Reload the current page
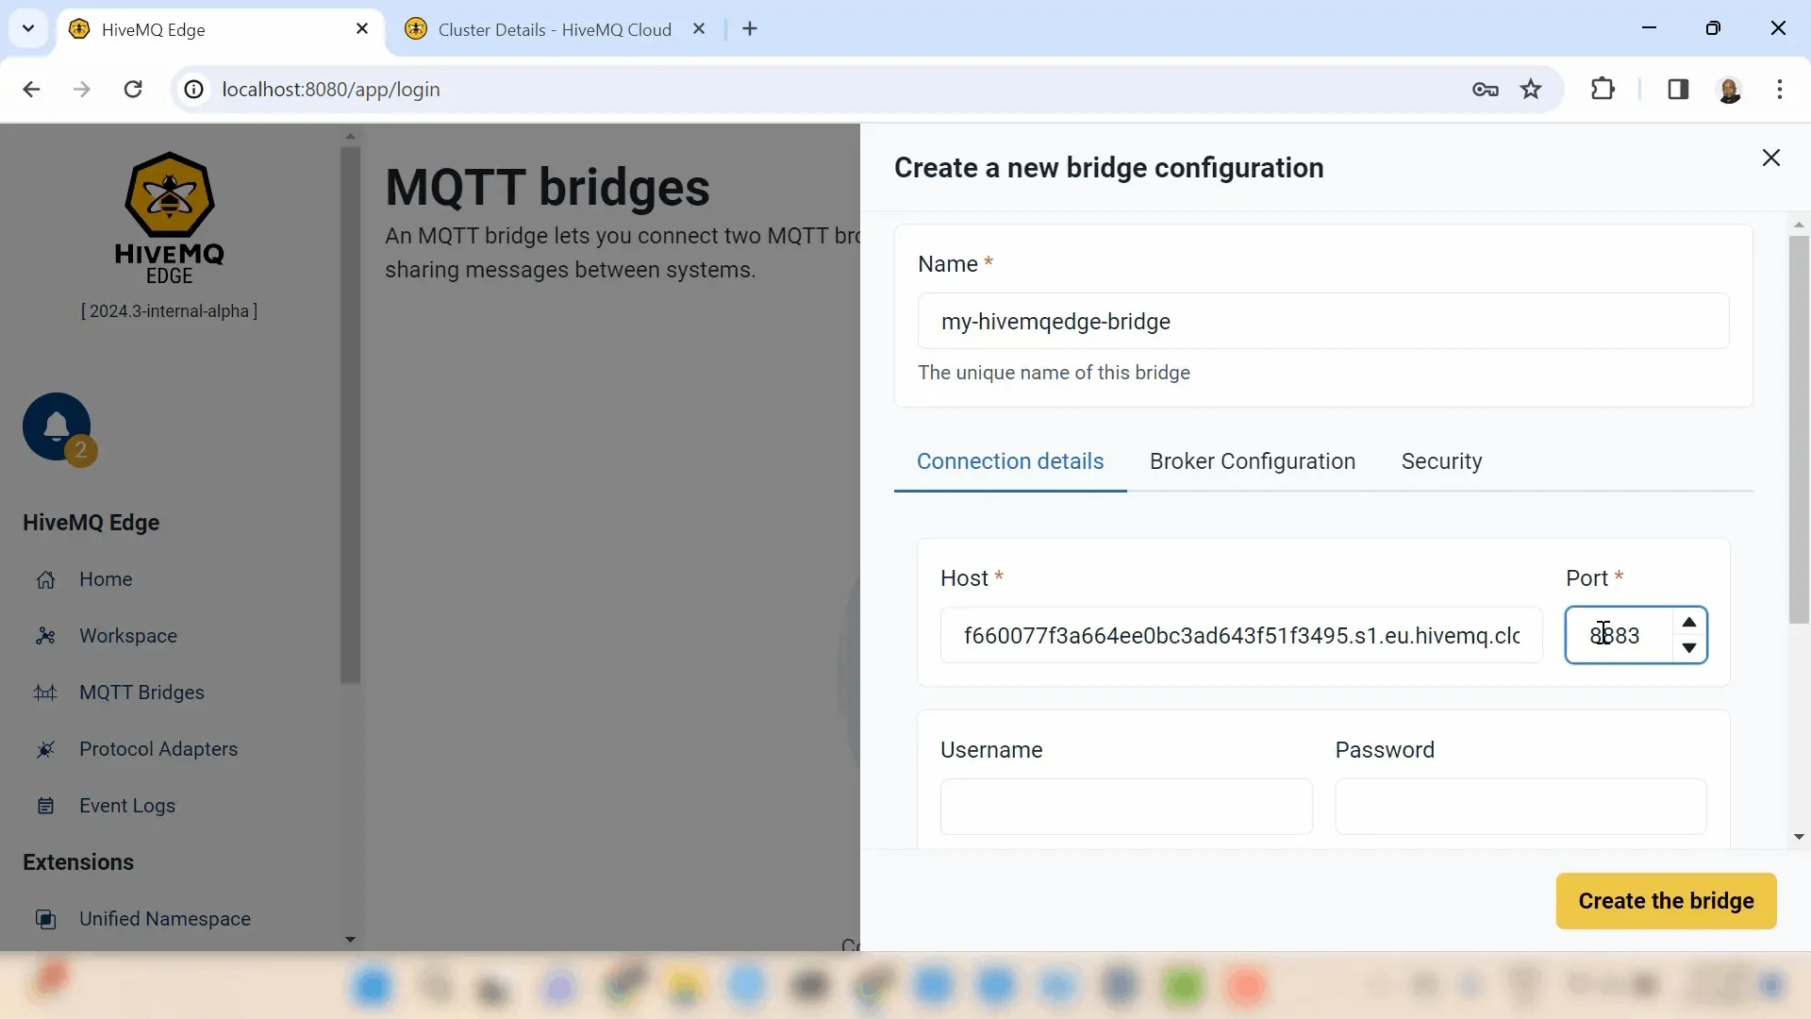This screenshot has height=1019, width=1811. [x=133, y=90]
